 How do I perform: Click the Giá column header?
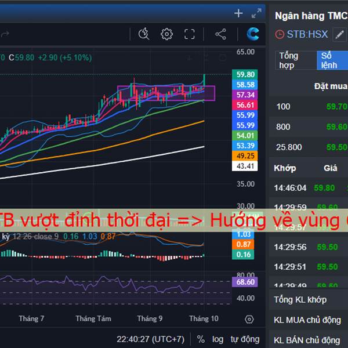(331, 168)
